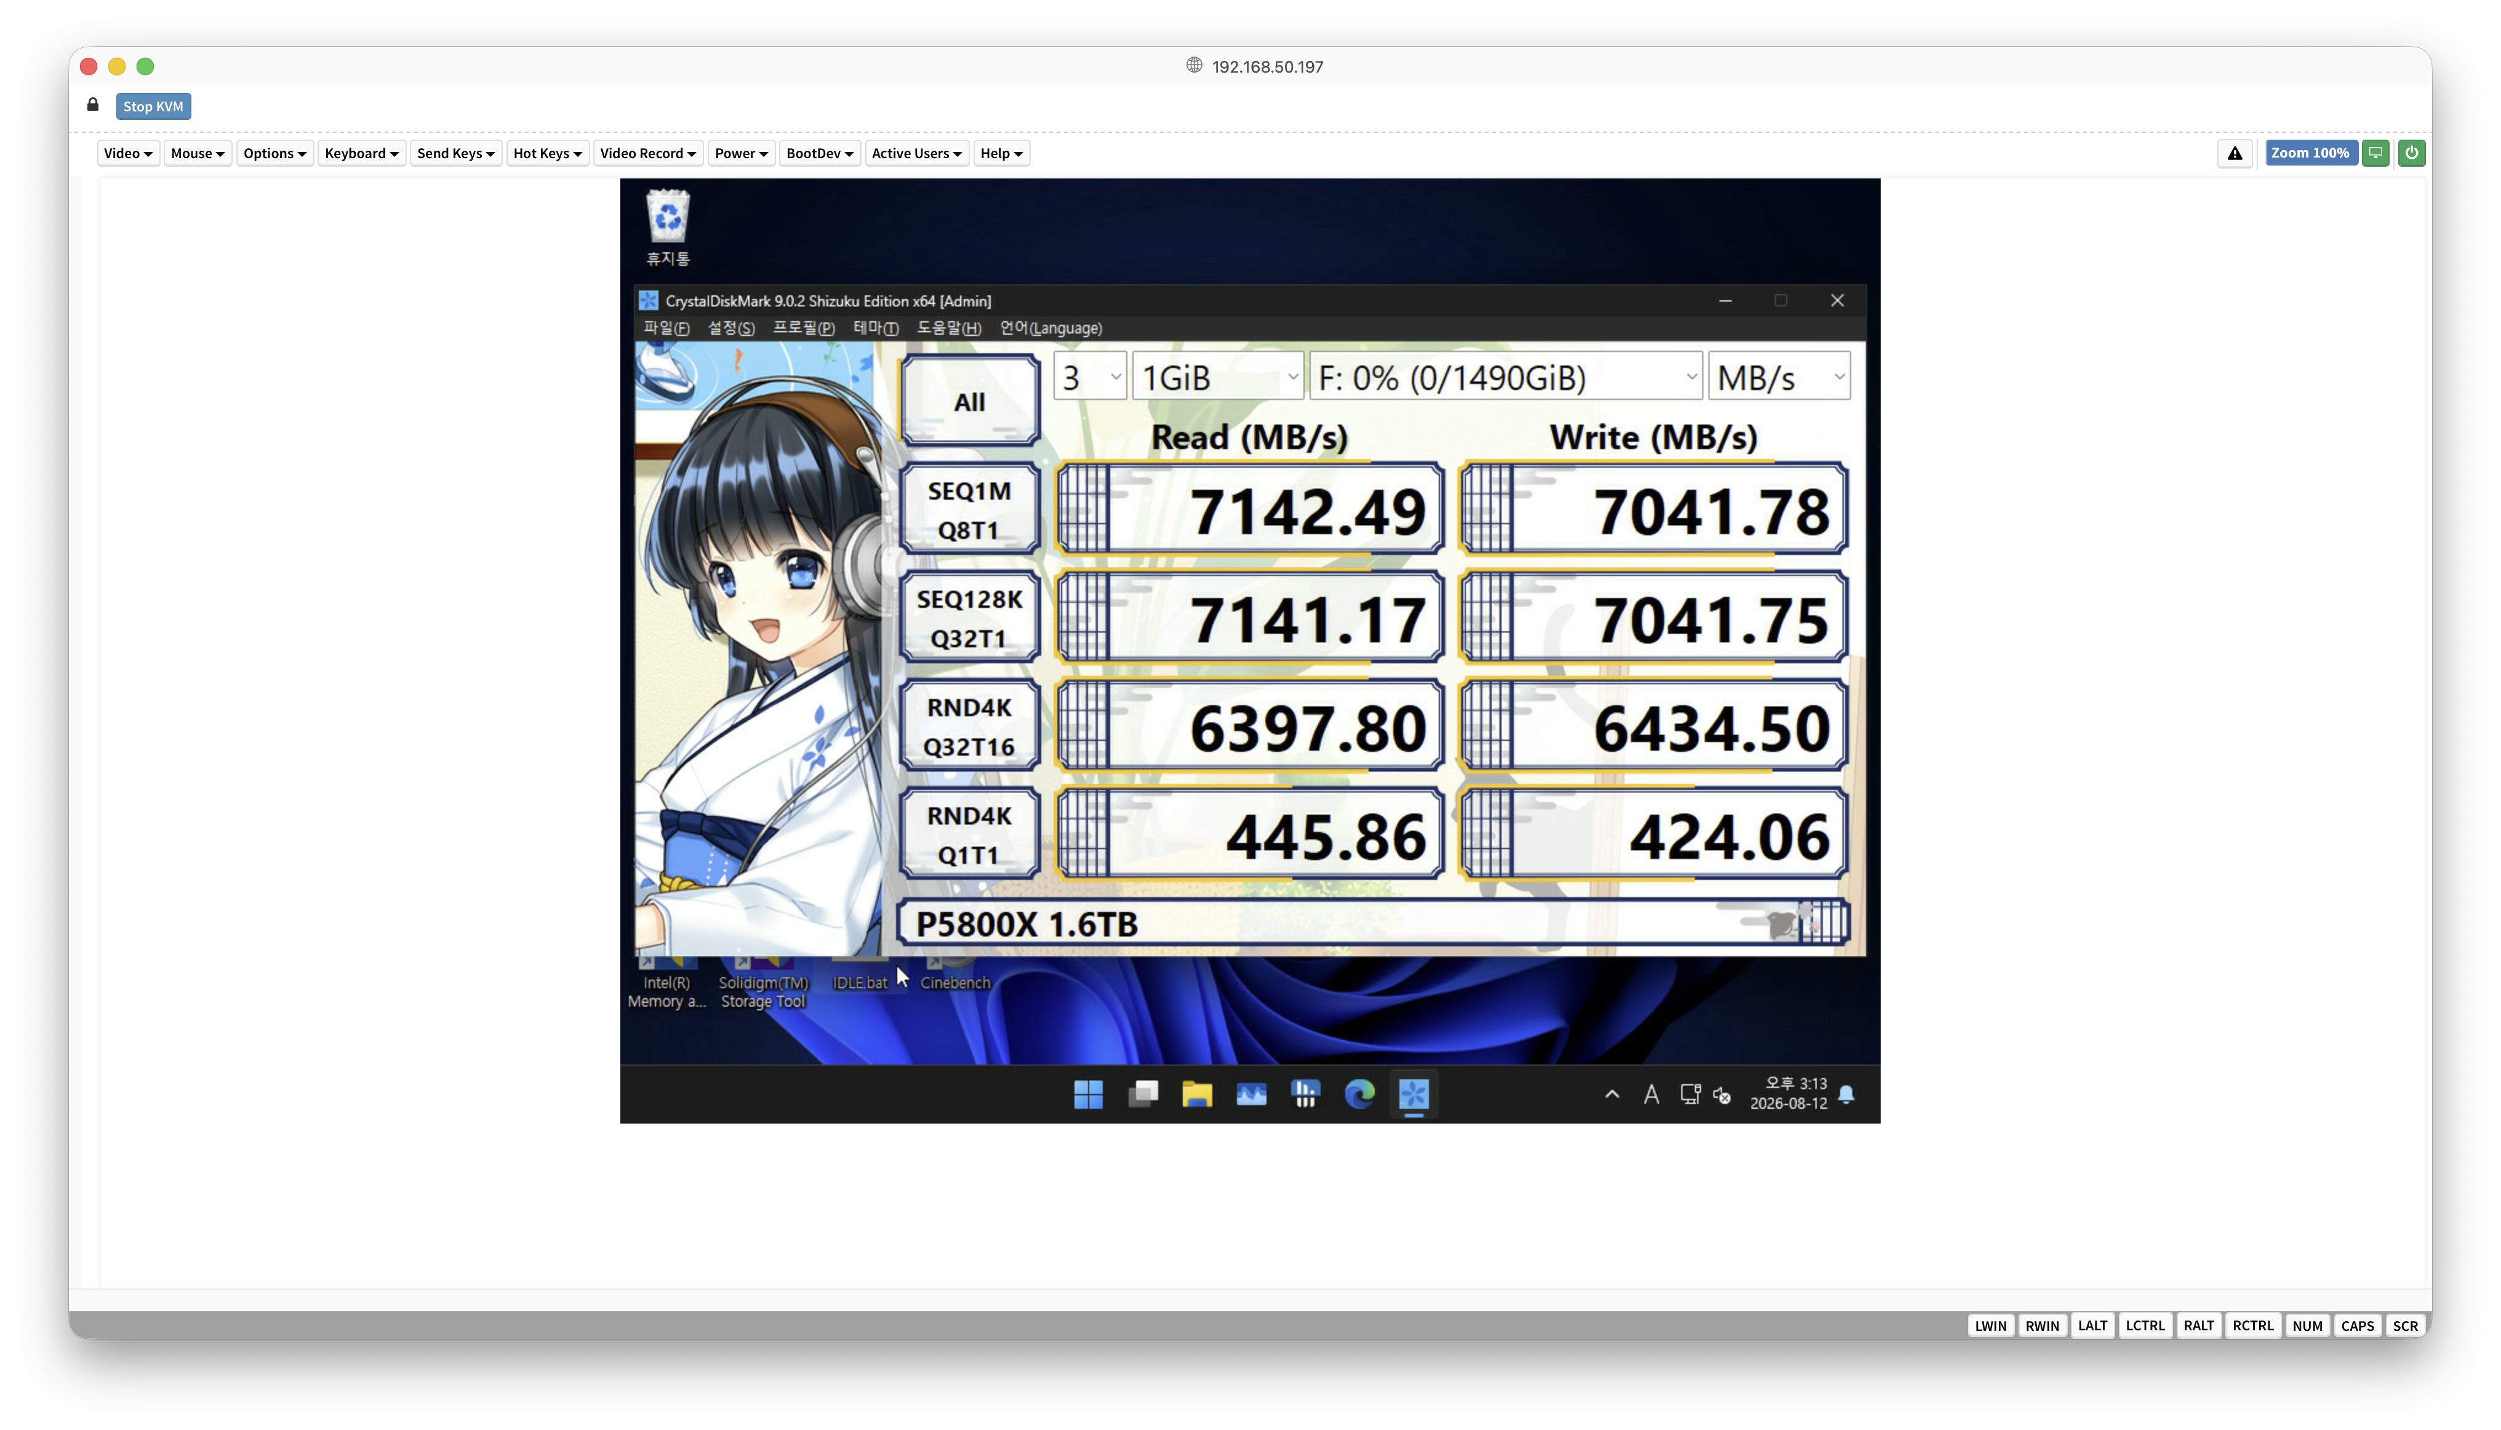
Task: Click the white bar-chart taskbar icon
Action: (1305, 1094)
